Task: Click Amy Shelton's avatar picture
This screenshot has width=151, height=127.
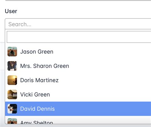Action: coord(12,121)
